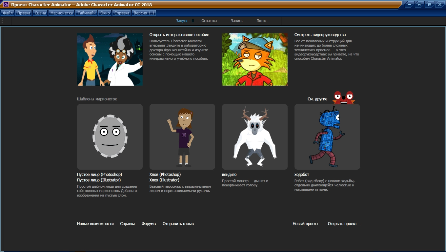The image size is (446, 252).
Task: Open 'Пустое лицо (Photoshop)' template
Action: click(x=99, y=175)
